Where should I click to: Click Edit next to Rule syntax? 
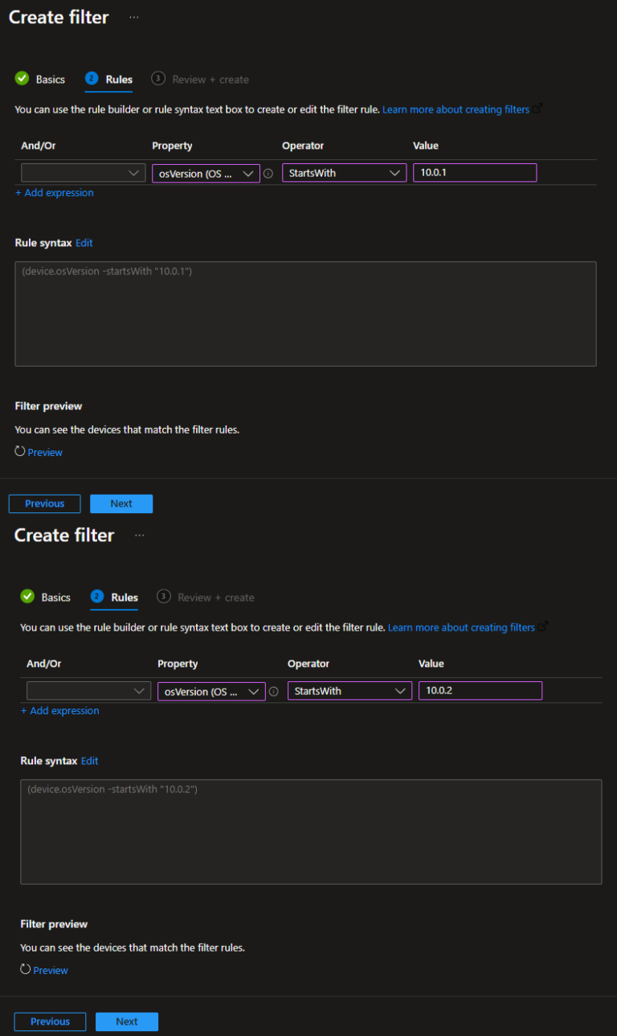[x=84, y=242]
